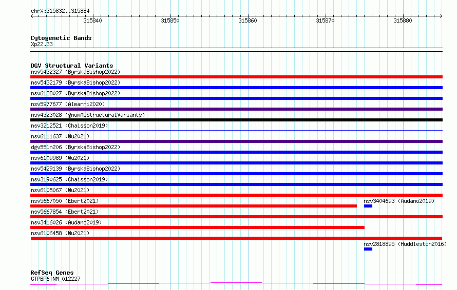The height and width of the screenshot is (290, 457).
Task: Select the blue bar under nsv6109989
Action: click(x=236, y=163)
